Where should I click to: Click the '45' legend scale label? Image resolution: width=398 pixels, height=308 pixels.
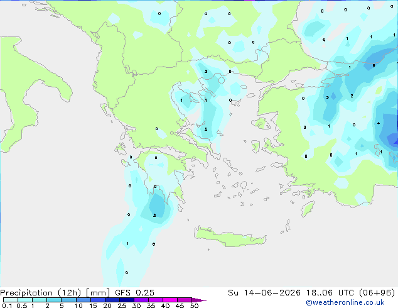pyautogui.click(x=180, y=305)
